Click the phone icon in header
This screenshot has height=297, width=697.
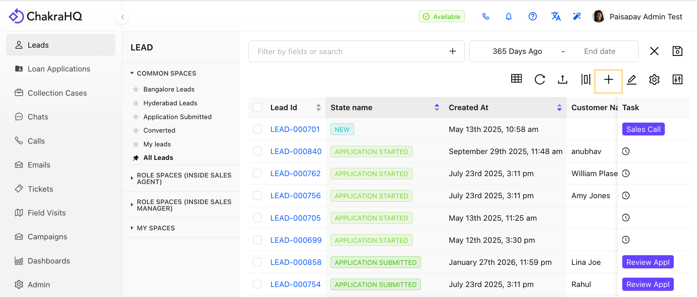pos(486,17)
